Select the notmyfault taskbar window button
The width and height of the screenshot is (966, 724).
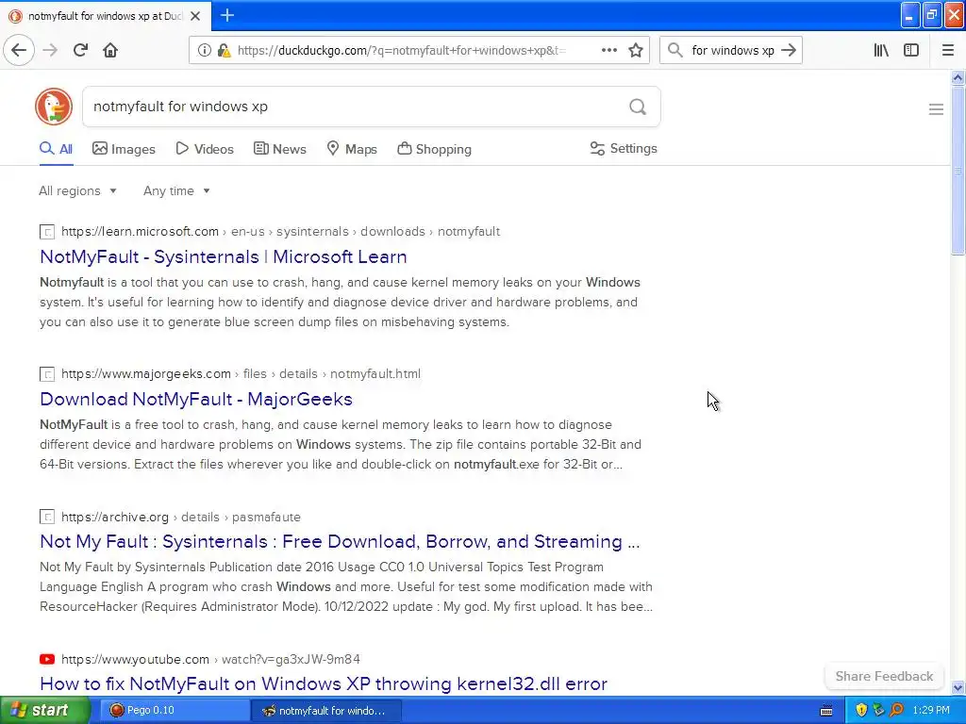(x=326, y=711)
